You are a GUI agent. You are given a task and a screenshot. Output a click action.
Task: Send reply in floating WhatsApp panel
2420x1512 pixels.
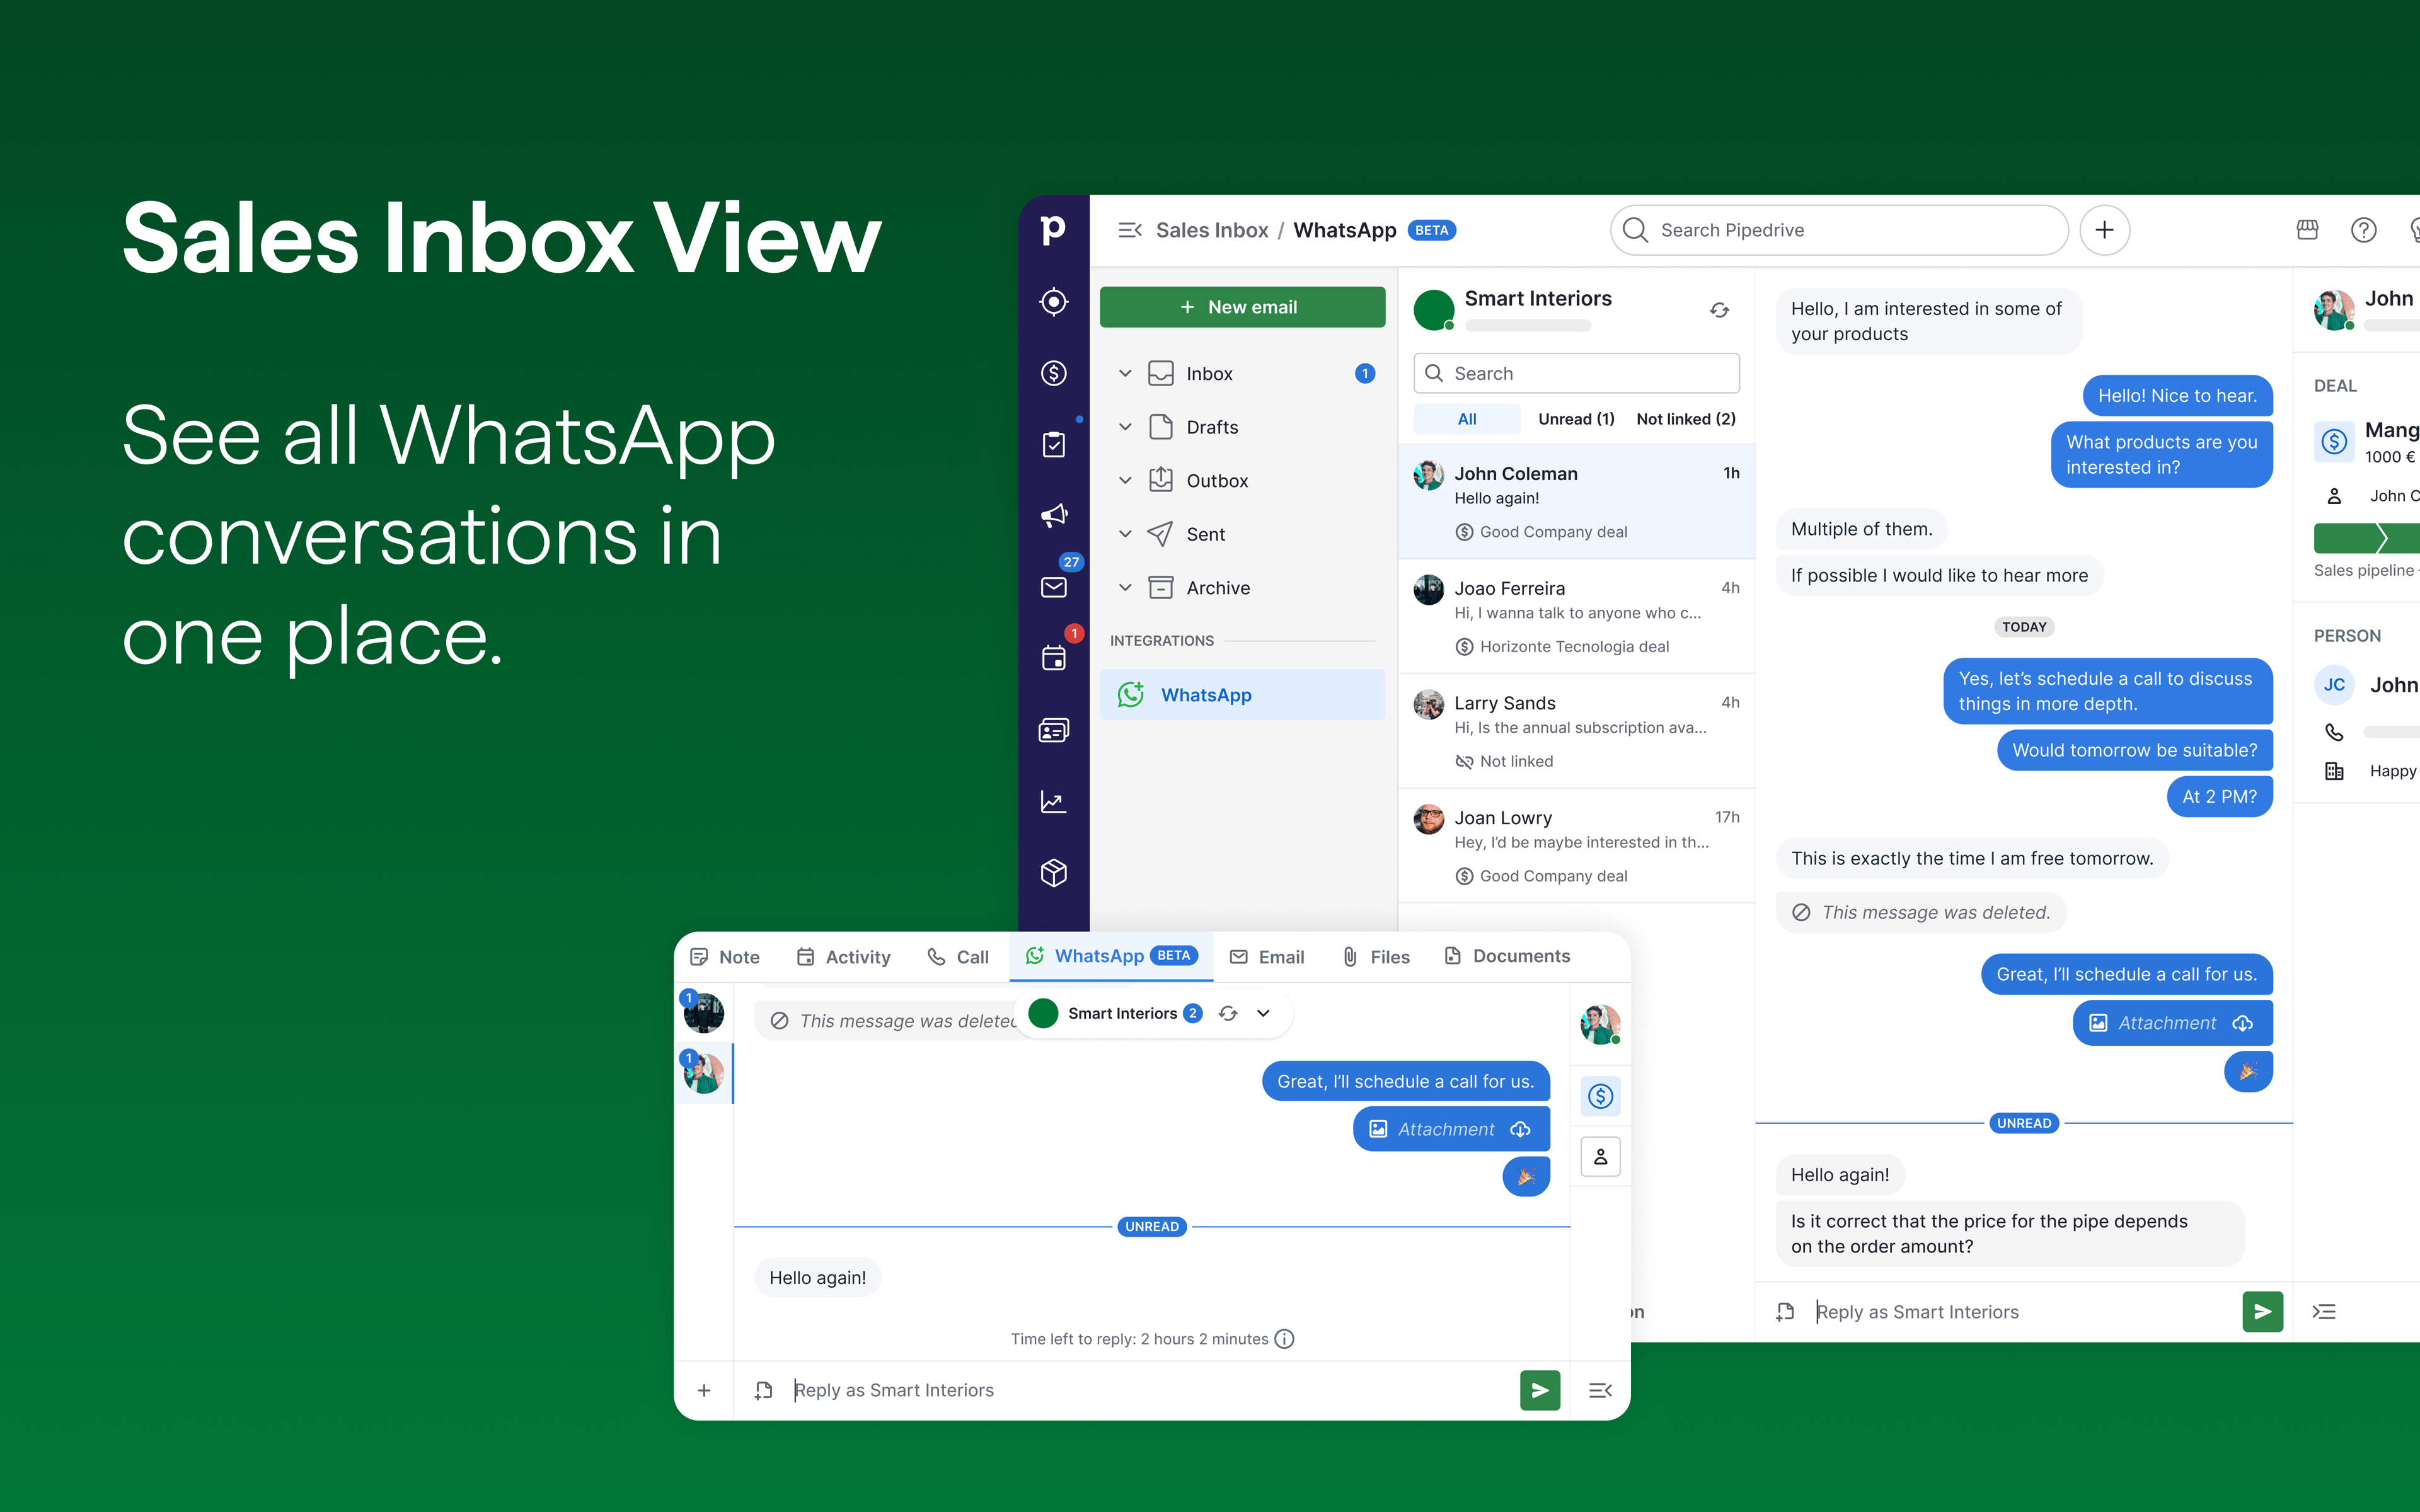pos(1540,1390)
